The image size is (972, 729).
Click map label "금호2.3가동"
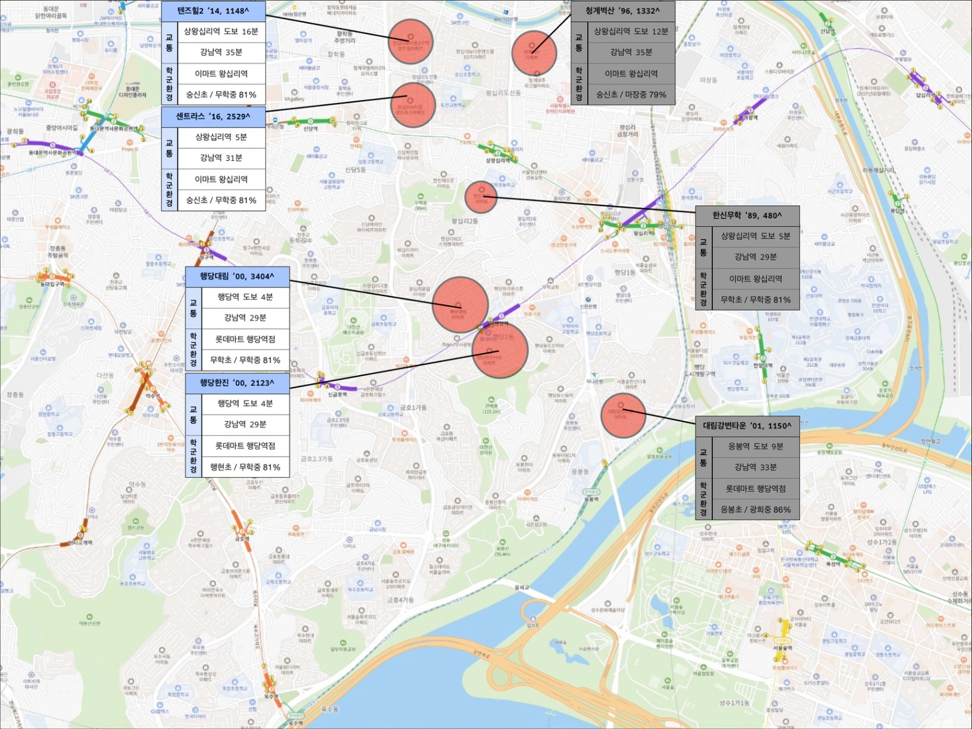coord(317,459)
